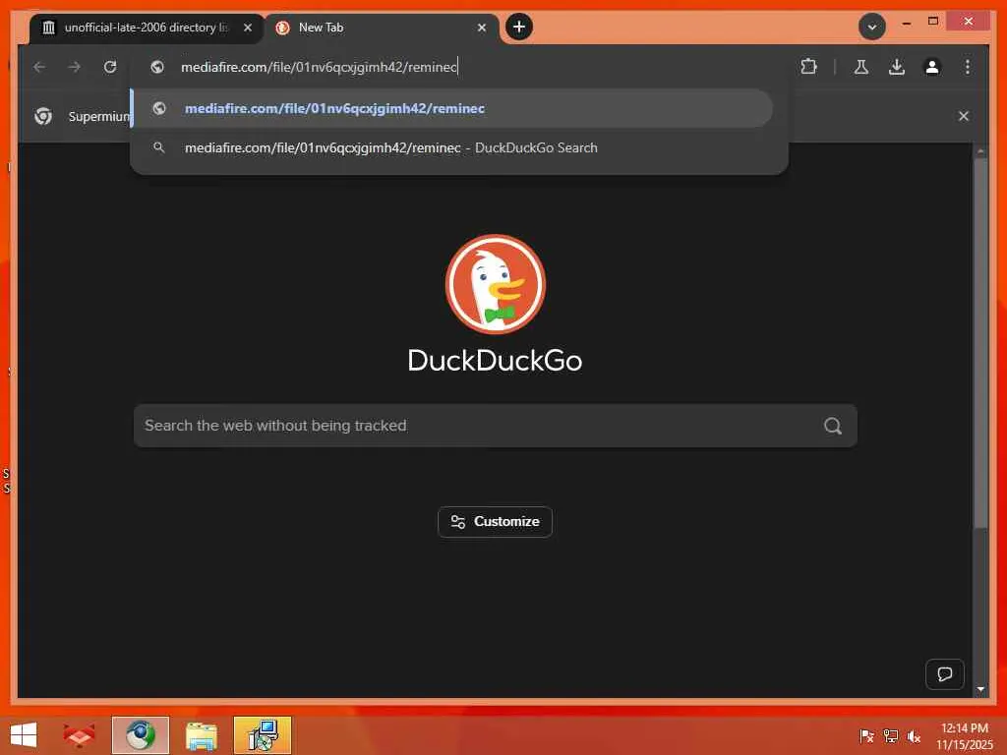Click the Supermium logo in infobar

[43, 116]
